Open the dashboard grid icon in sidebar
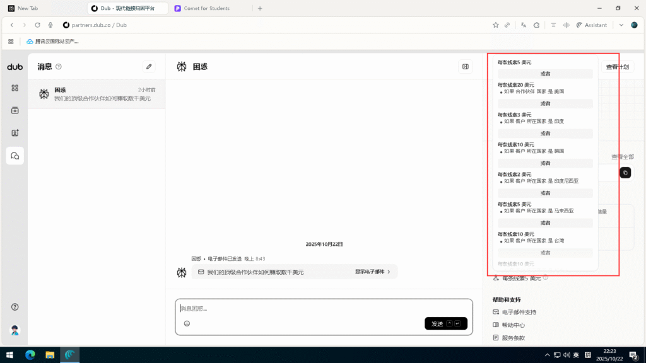 [x=15, y=88]
